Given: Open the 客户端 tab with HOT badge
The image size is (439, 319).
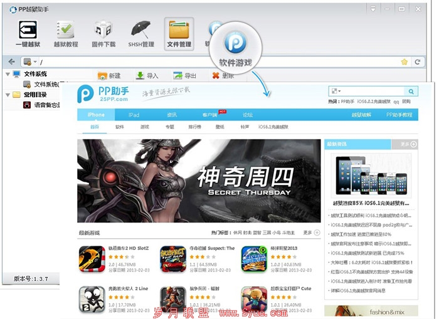Looking at the screenshot, I should pos(210,115).
